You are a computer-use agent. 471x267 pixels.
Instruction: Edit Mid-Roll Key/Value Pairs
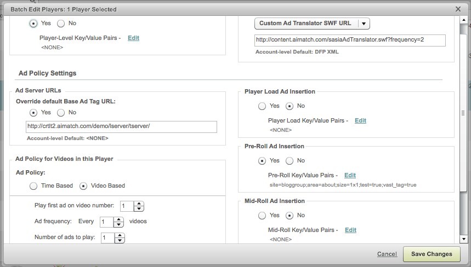pyautogui.click(x=350, y=230)
